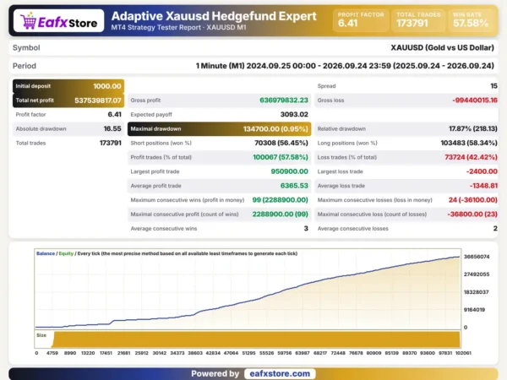
Task: Click the XAUUSD (Gold vs US Dollar) symbol value
Action: coord(442,48)
